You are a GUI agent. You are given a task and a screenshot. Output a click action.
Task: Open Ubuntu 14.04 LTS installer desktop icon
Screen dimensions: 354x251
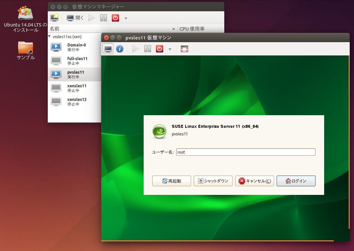(x=26, y=19)
